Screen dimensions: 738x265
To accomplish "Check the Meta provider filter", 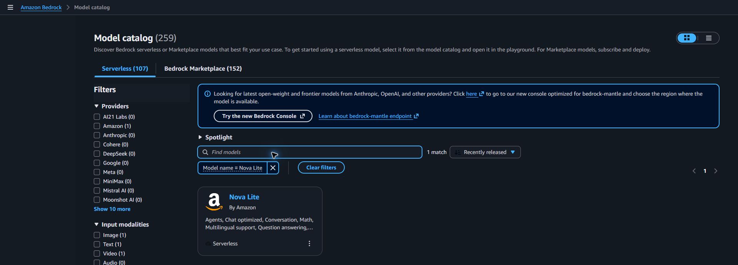I will pyautogui.click(x=97, y=172).
